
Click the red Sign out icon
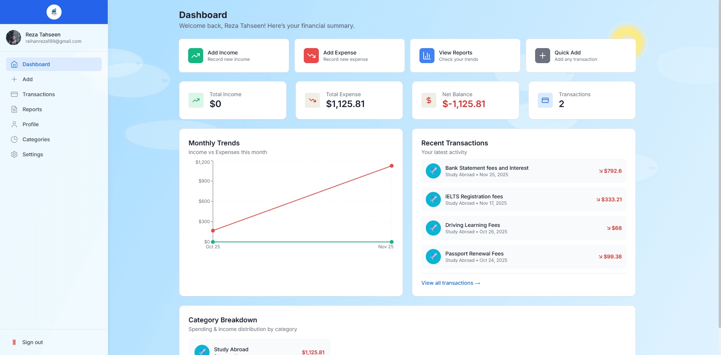14,342
